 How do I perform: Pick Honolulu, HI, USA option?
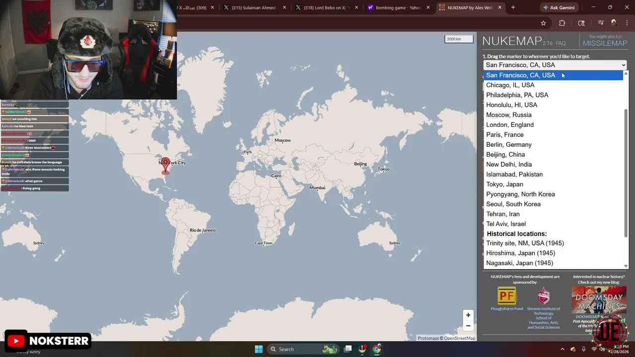[x=553, y=105]
